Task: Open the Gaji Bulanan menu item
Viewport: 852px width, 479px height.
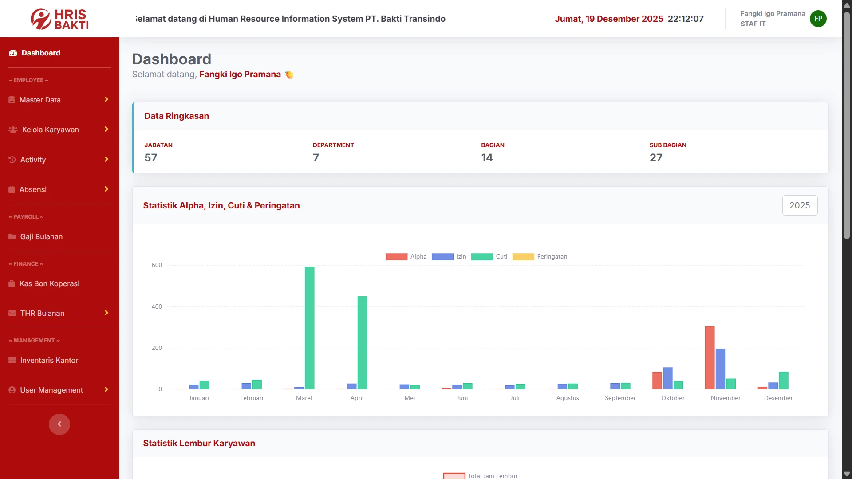Action: tap(41, 236)
